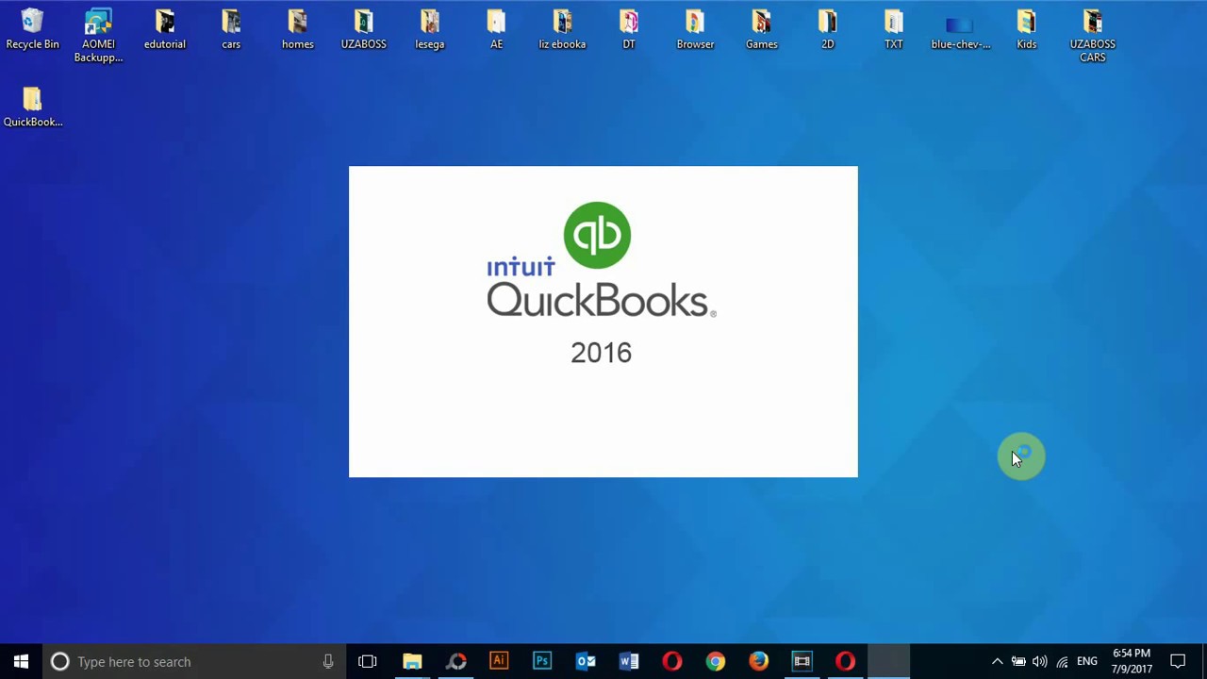Open File Explorer from the taskbar

point(412,661)
